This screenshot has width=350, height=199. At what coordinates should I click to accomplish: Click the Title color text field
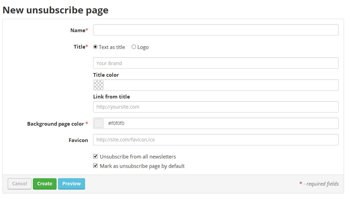tap(221, 85)
